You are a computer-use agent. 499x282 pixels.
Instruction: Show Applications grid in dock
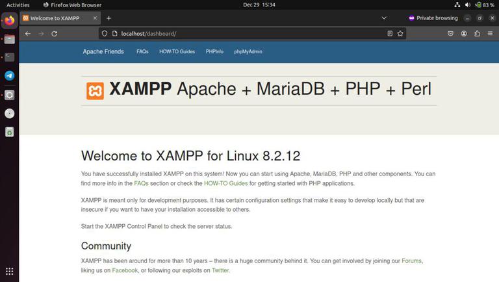10,271
